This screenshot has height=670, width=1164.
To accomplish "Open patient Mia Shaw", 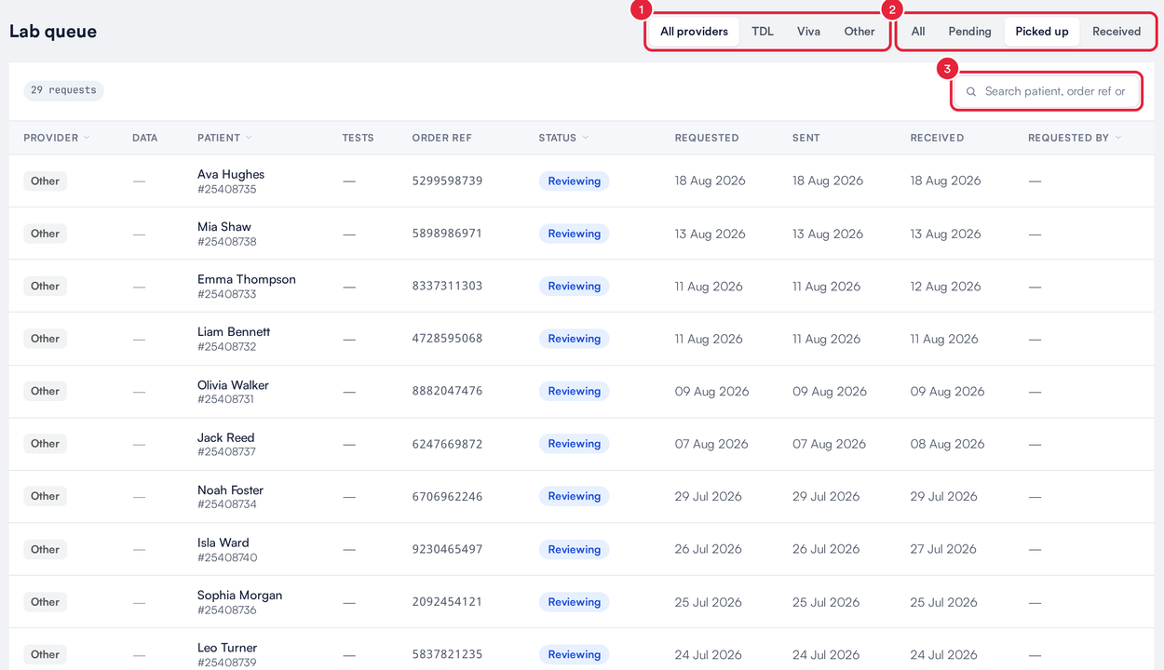I will click(x=224, y=227).
